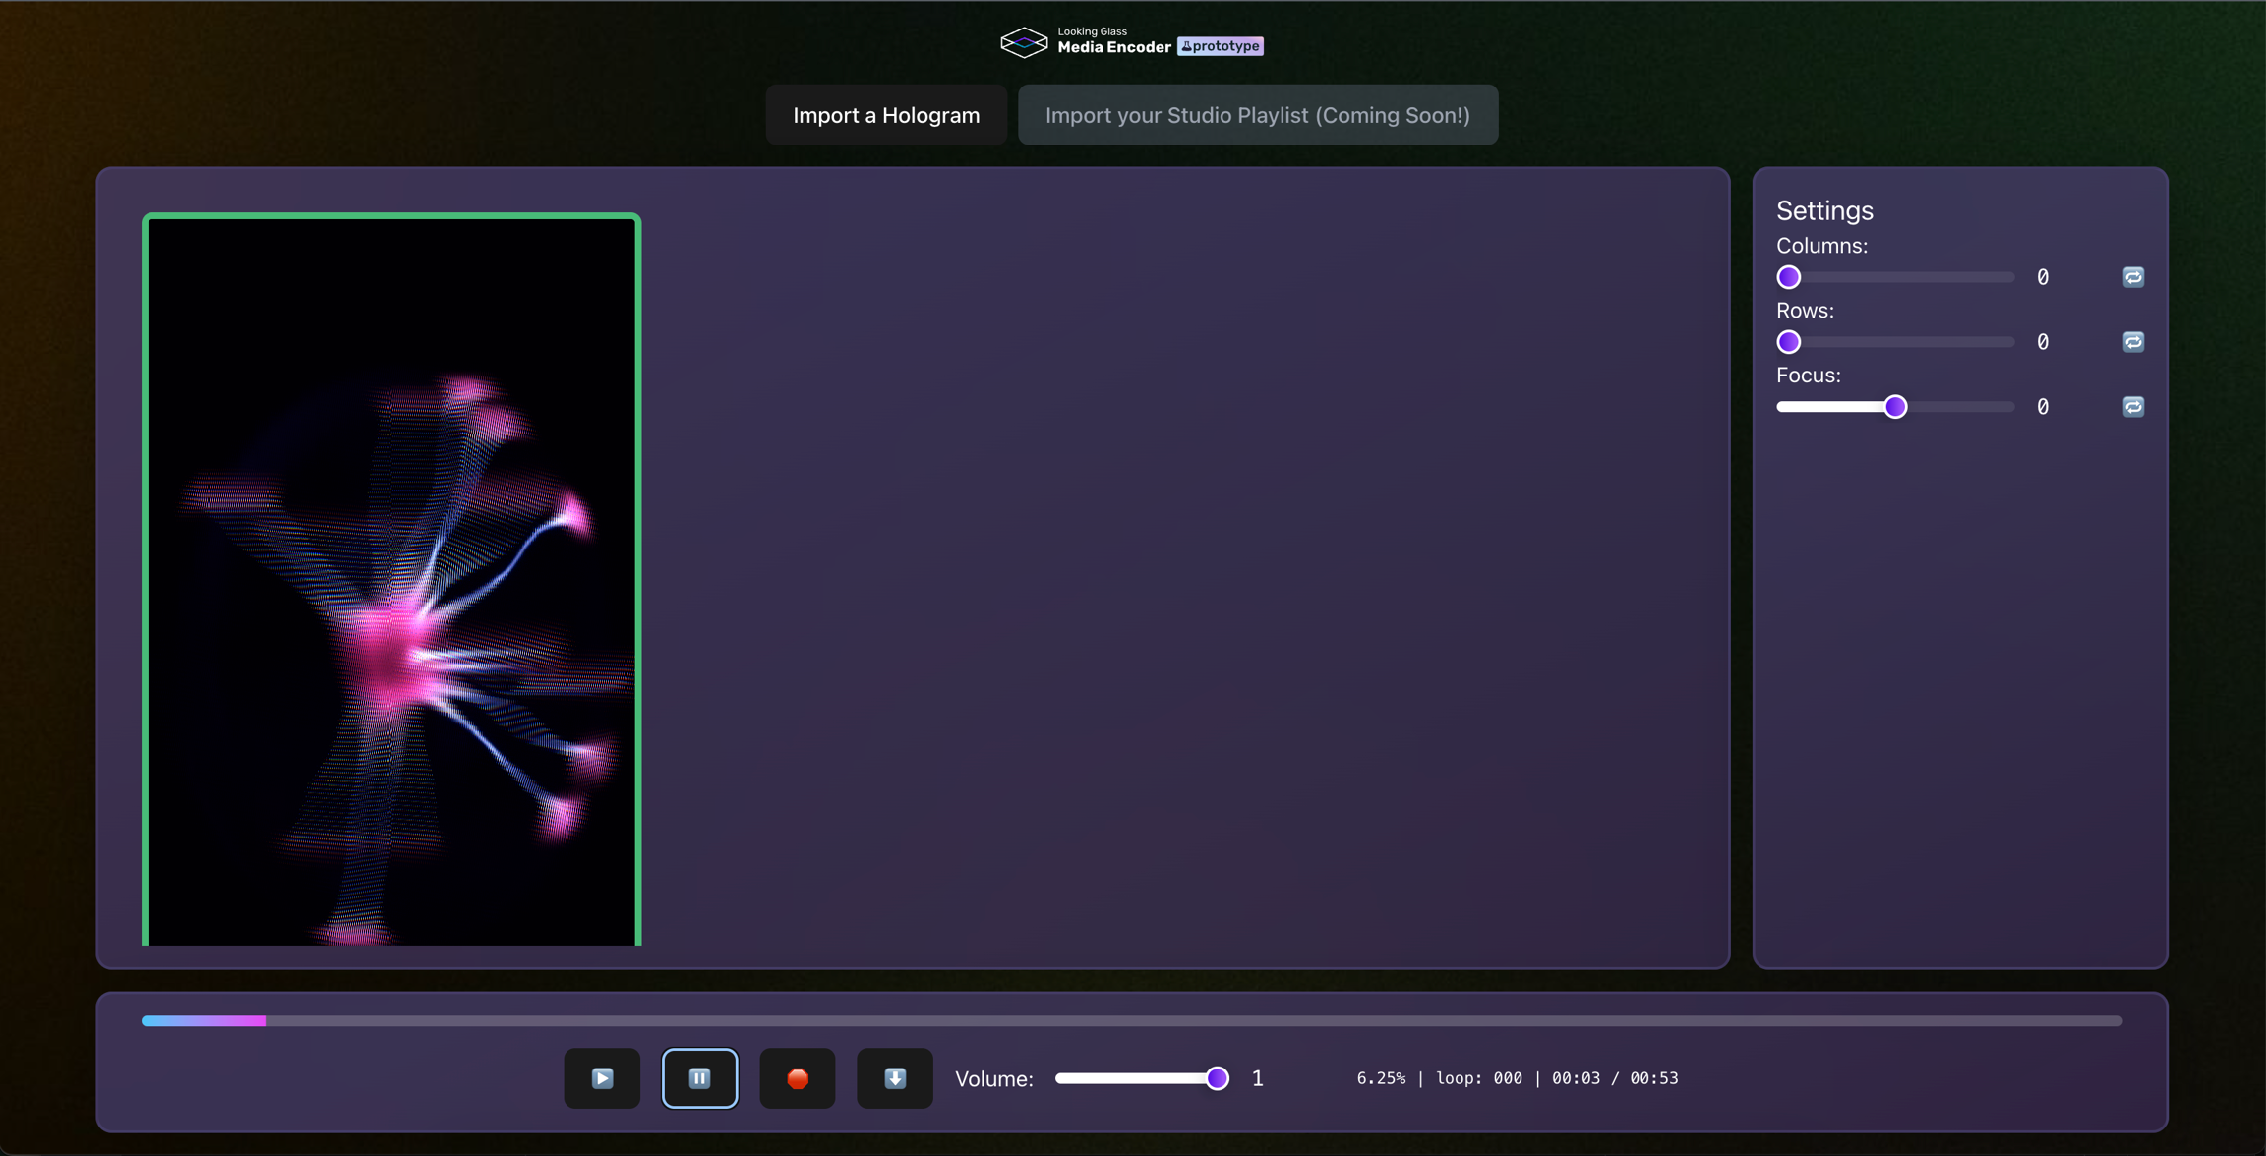The width and height of the screenshot is (2266, 1156).
Task: Click the playback progress bar midpoint
Action: tap(1132, 1021)
